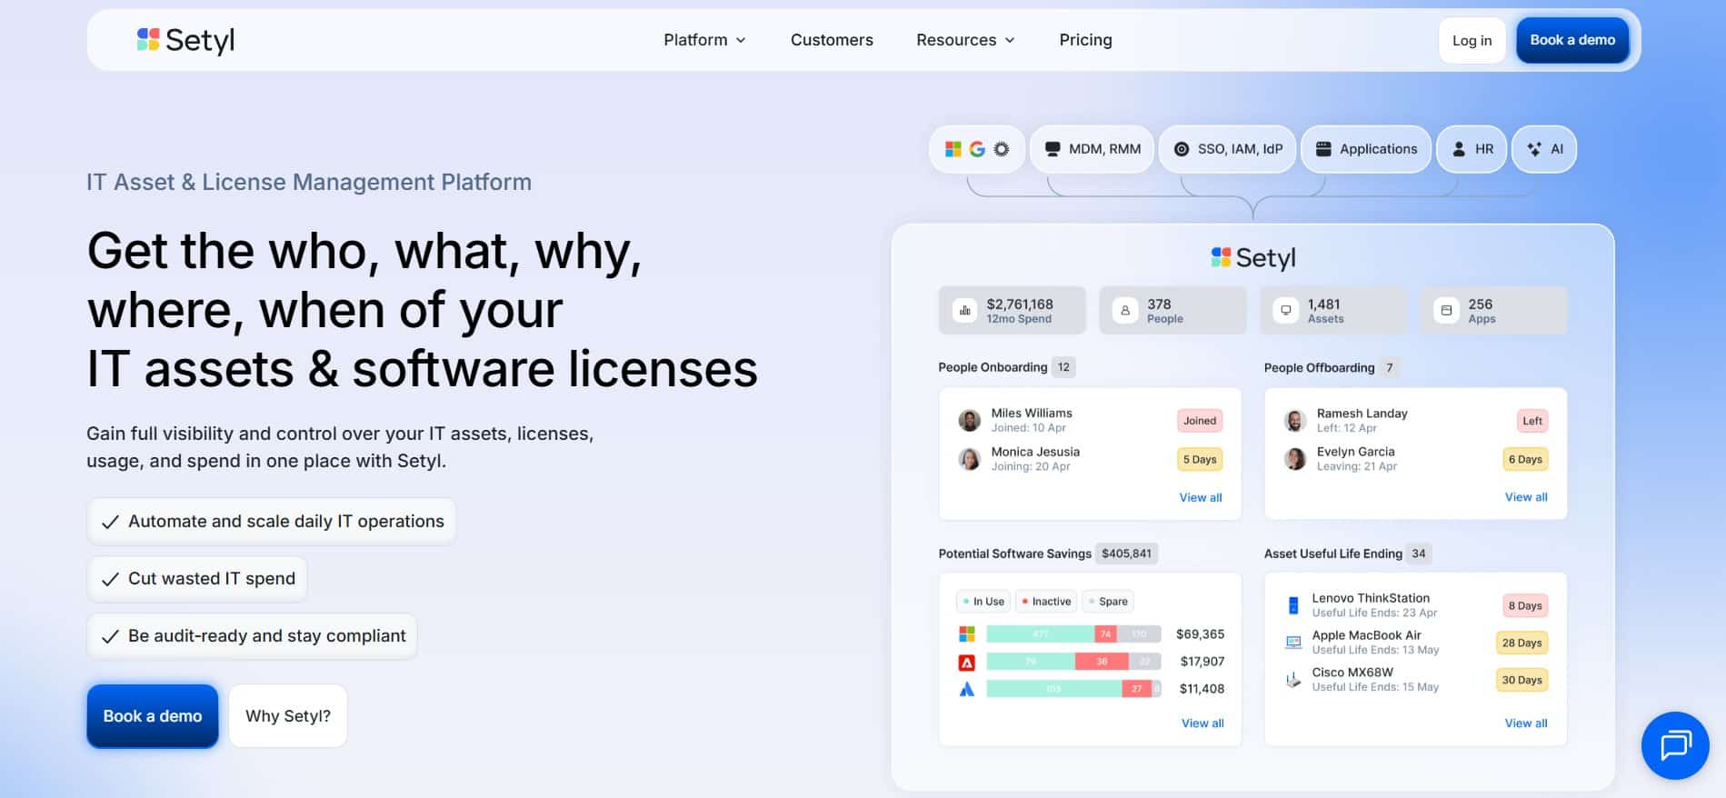The height and width of the screenshot is (798, 1726).
Task: Expand the Platform dropdown menu
Action: 704,40
